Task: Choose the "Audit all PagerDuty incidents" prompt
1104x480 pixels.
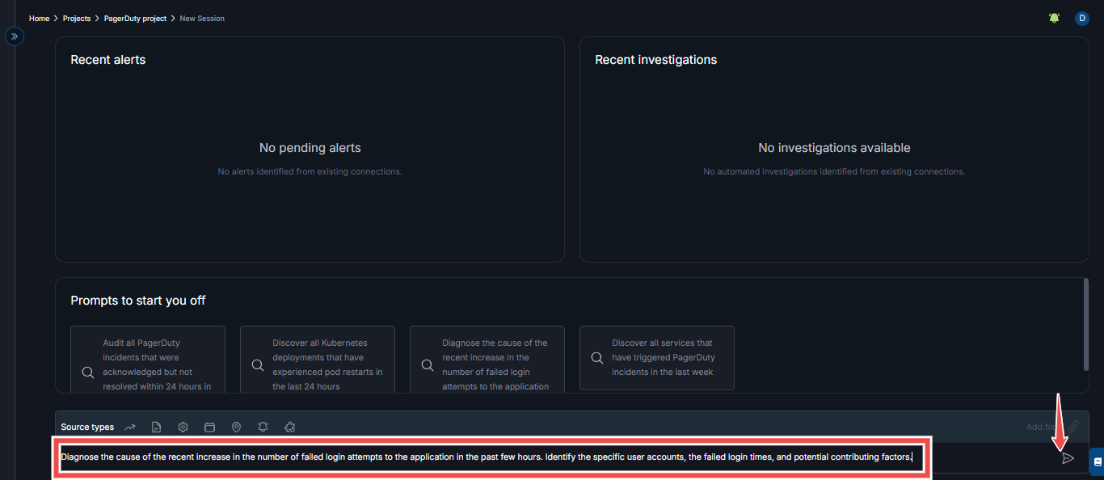Action: 148,359
